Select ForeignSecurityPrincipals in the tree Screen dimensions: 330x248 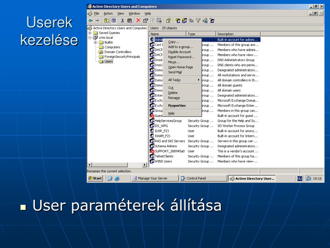[x=122, y=57]
